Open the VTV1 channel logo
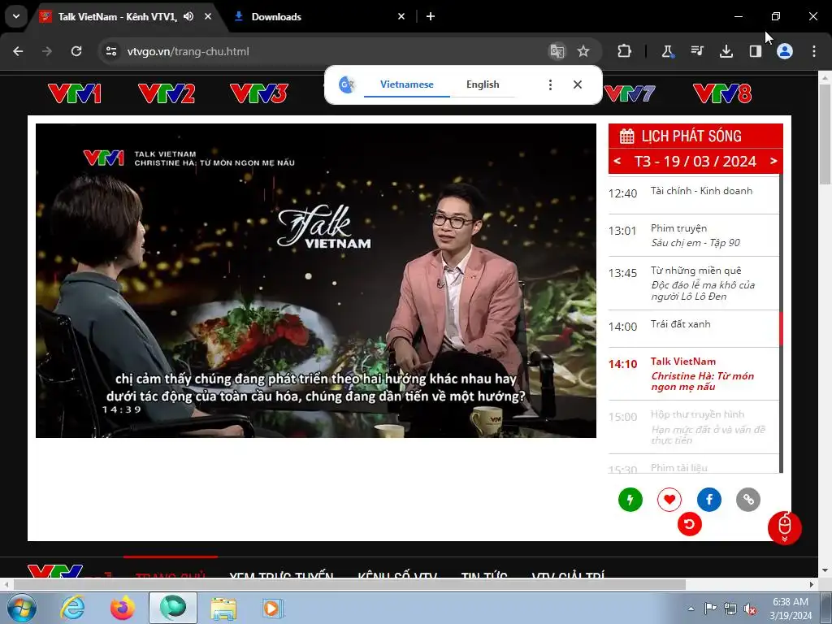832x624 pixels. [x=74, y=93]
